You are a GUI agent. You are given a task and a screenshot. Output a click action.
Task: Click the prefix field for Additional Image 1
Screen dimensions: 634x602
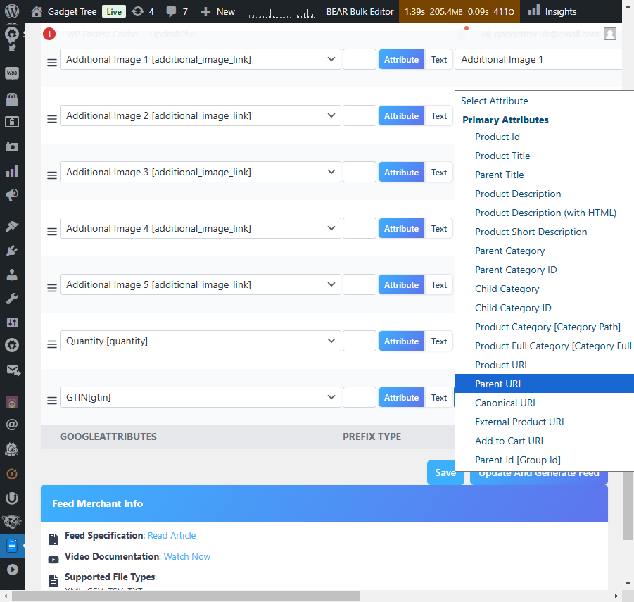pos(360,59)
